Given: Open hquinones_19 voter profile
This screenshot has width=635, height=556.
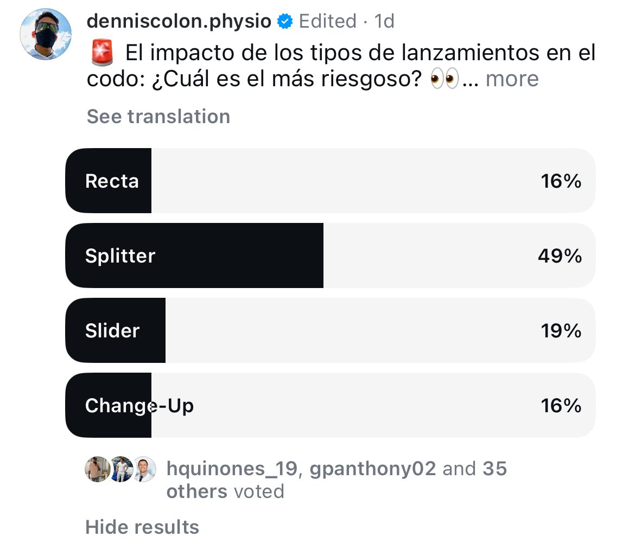Looking at the screenshot, I should [232, 469].
